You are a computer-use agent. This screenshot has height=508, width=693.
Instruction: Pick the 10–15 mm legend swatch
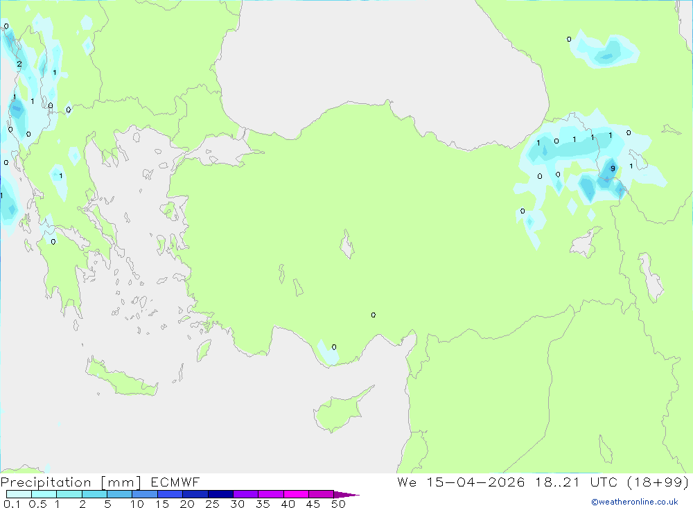pos(145,494)
